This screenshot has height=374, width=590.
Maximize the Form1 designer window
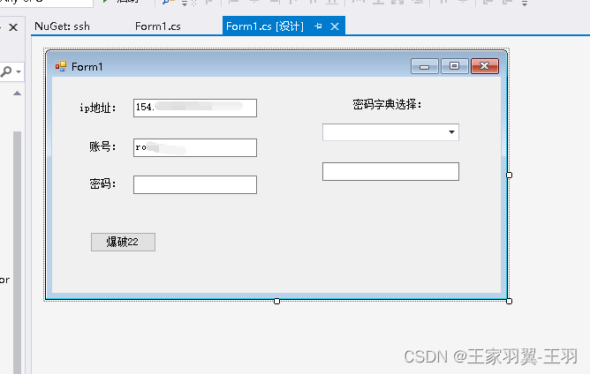click(455, 66)
